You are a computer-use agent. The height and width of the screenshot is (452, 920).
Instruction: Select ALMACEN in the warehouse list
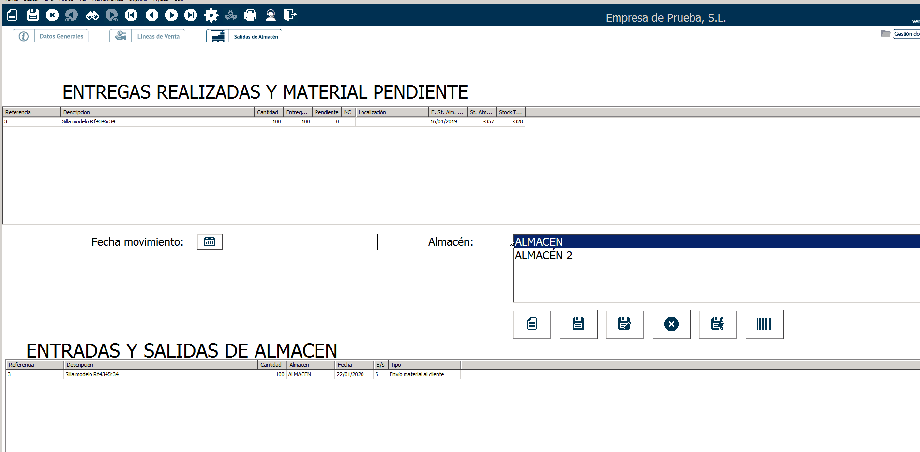[539, 241]
